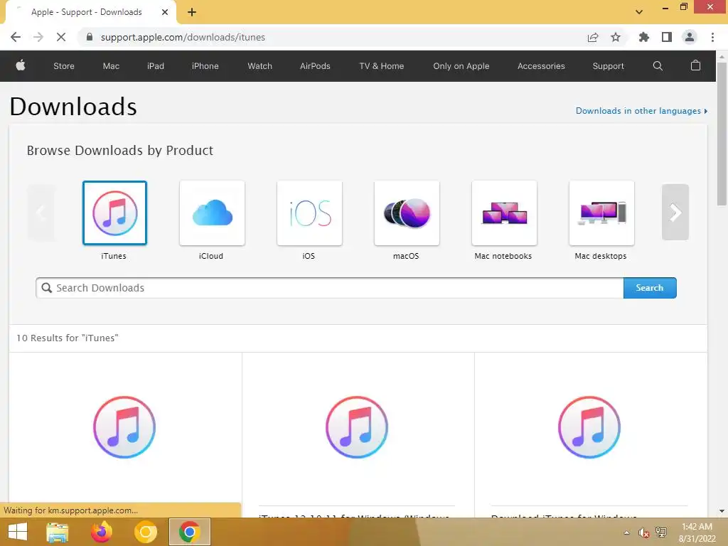728x546 pixels.
Task: Click the muted speaker tray icon
Action: coord(643,532)
